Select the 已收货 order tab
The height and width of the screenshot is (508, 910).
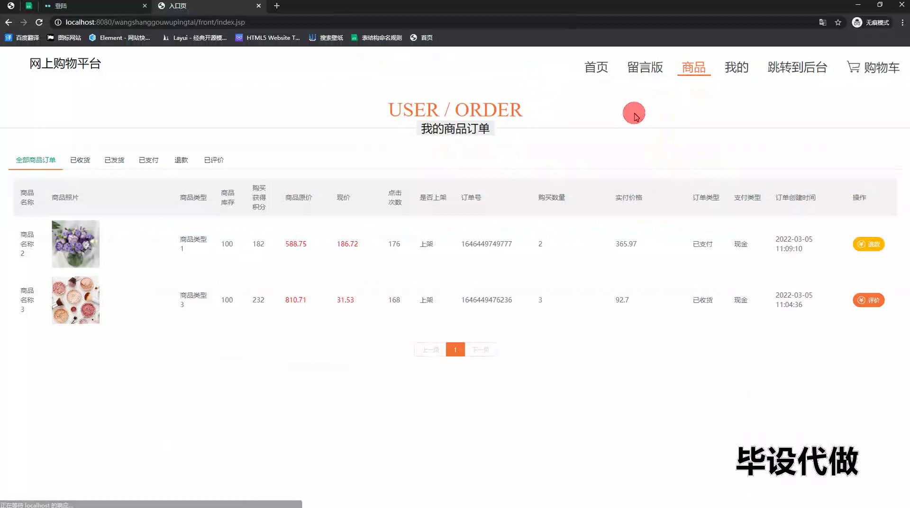[x=80, y=160]
